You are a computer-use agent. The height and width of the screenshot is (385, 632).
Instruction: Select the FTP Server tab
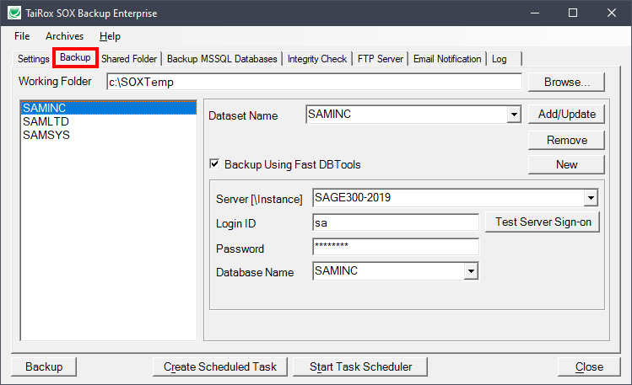(381, 59)
